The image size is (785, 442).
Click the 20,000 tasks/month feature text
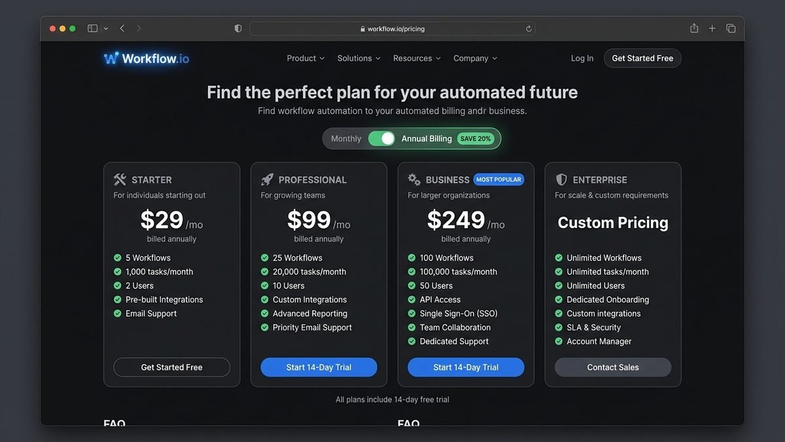309,272
